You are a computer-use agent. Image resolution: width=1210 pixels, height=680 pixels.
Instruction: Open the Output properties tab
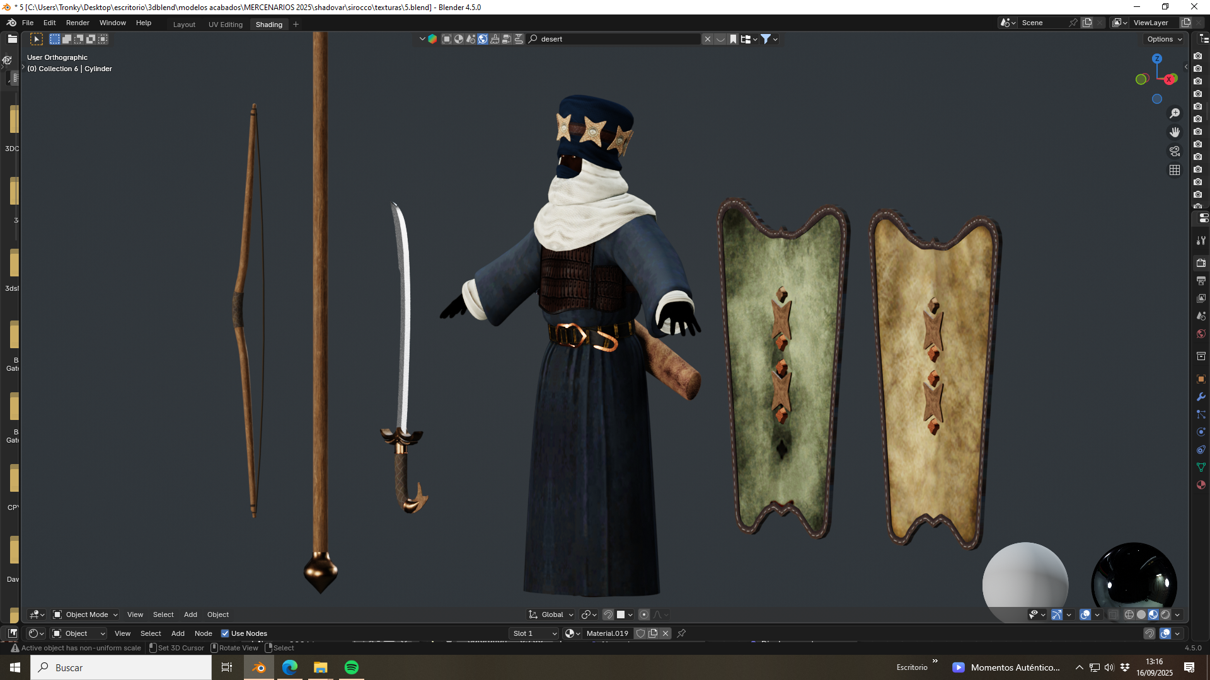click(1201, 281)
